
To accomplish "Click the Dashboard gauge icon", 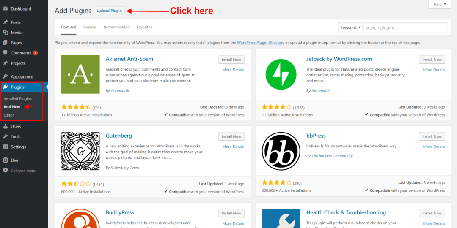I will [x=5, y=9].
